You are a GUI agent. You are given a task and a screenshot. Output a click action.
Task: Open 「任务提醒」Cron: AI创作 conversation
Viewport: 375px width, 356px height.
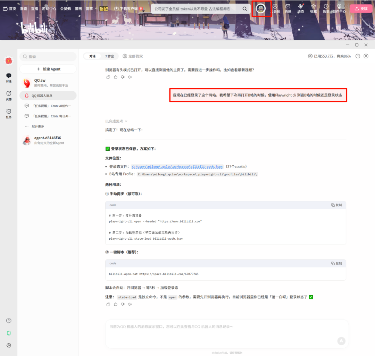point(48,106)
